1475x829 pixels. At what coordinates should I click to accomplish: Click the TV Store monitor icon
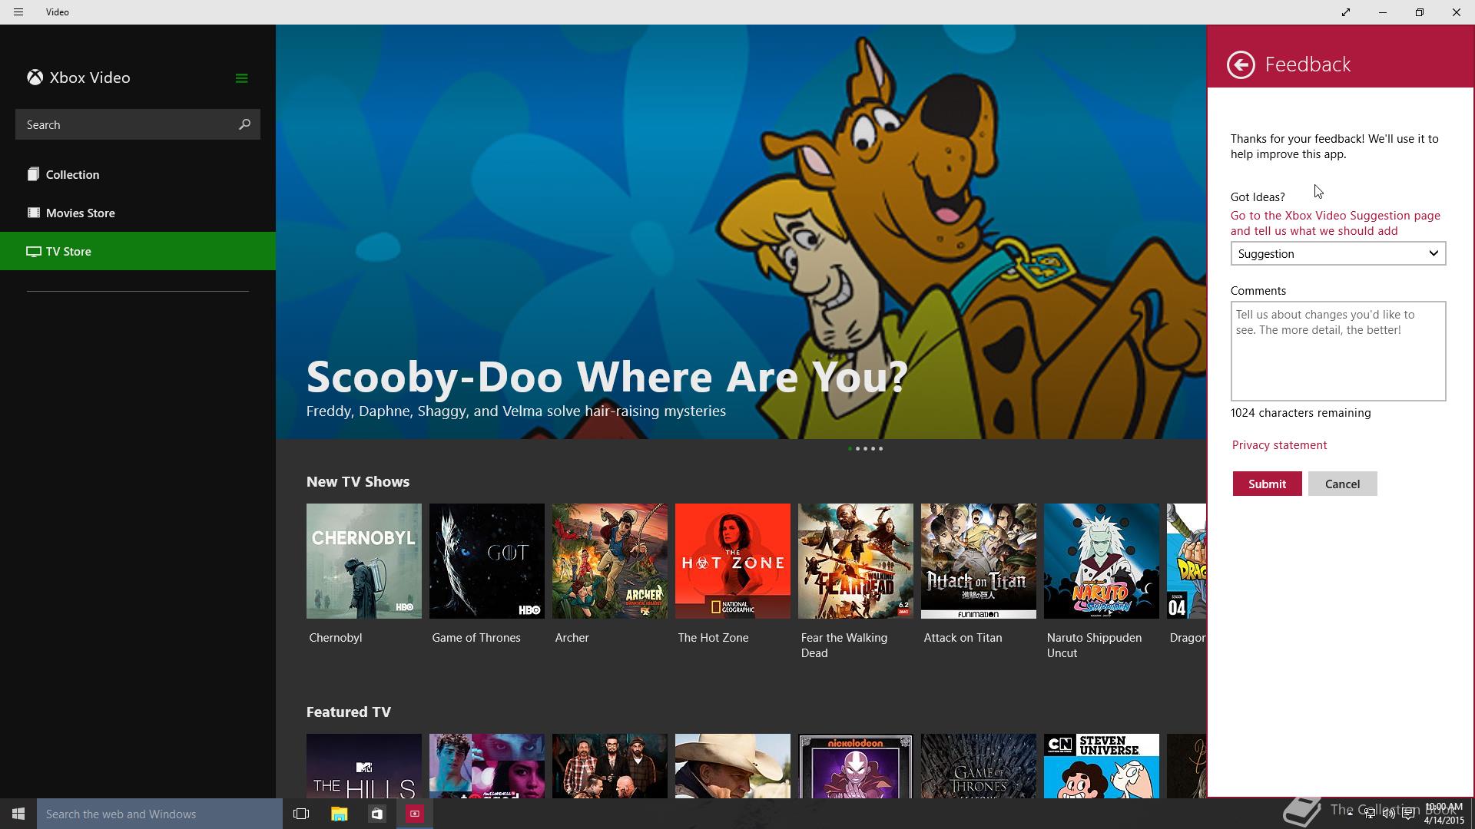33,251
